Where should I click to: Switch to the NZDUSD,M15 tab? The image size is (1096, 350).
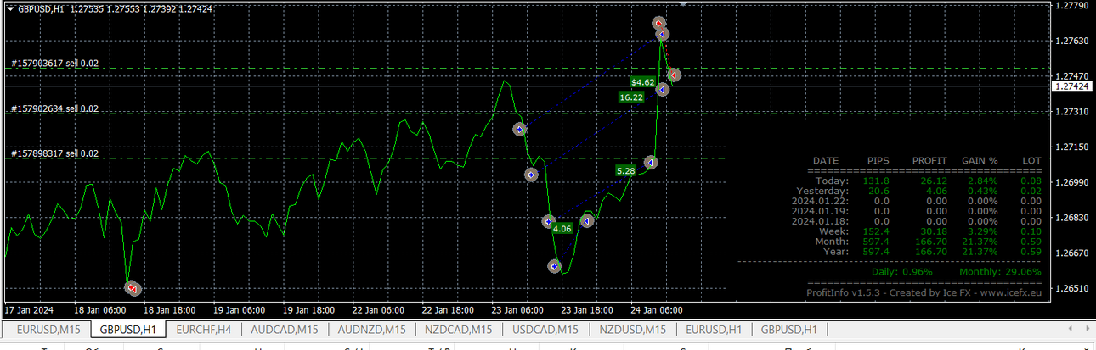(x=633, y=330)
